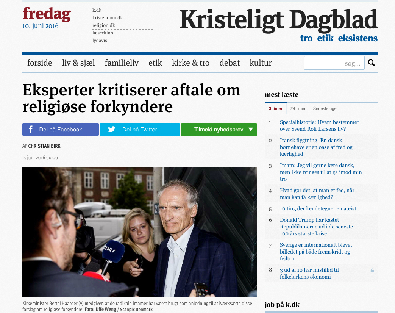Select the Seneste uge tab
Viewport: 395px width, 313px height.
325,108
